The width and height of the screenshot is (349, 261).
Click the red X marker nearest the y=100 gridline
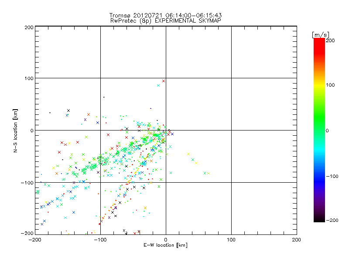164,81
